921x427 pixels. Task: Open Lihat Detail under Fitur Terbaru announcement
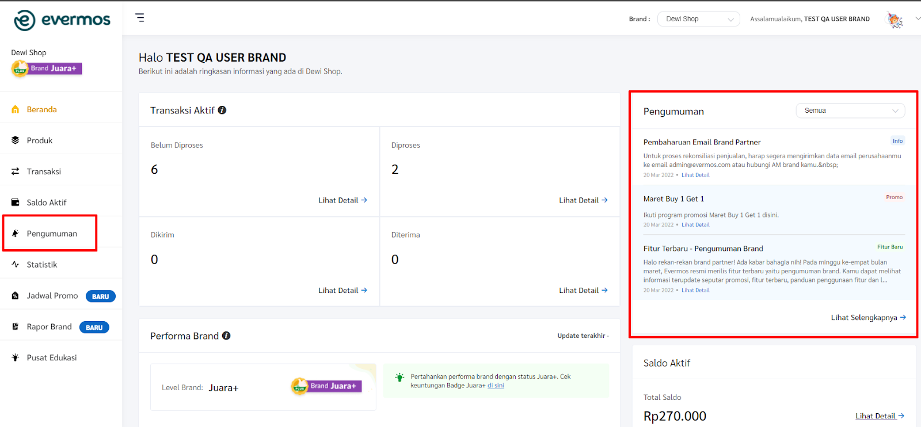click(x=695, y=291)
